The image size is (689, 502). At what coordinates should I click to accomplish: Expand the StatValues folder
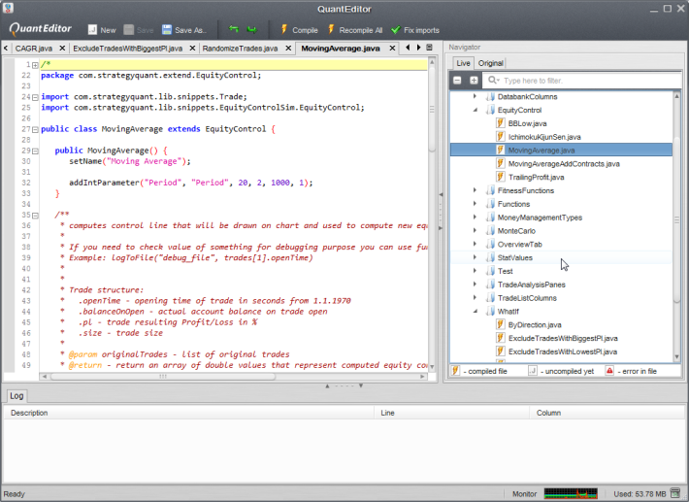point(475,257)
